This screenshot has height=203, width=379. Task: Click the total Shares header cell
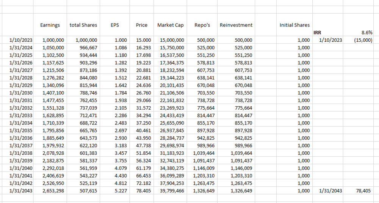coord(83,25)
